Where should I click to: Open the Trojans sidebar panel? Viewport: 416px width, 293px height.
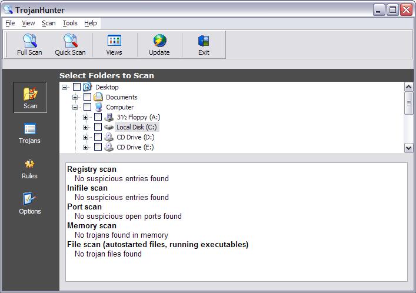29,133
